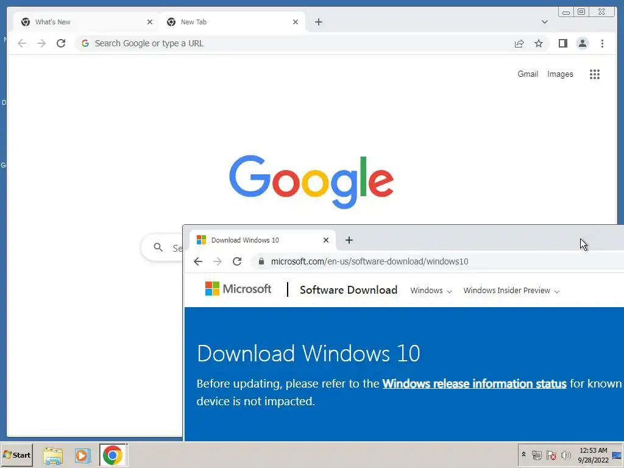Viewport: 624px width, 468px height.
Task: Switch to the What's New tab
Action: click(x=85, y=22)
